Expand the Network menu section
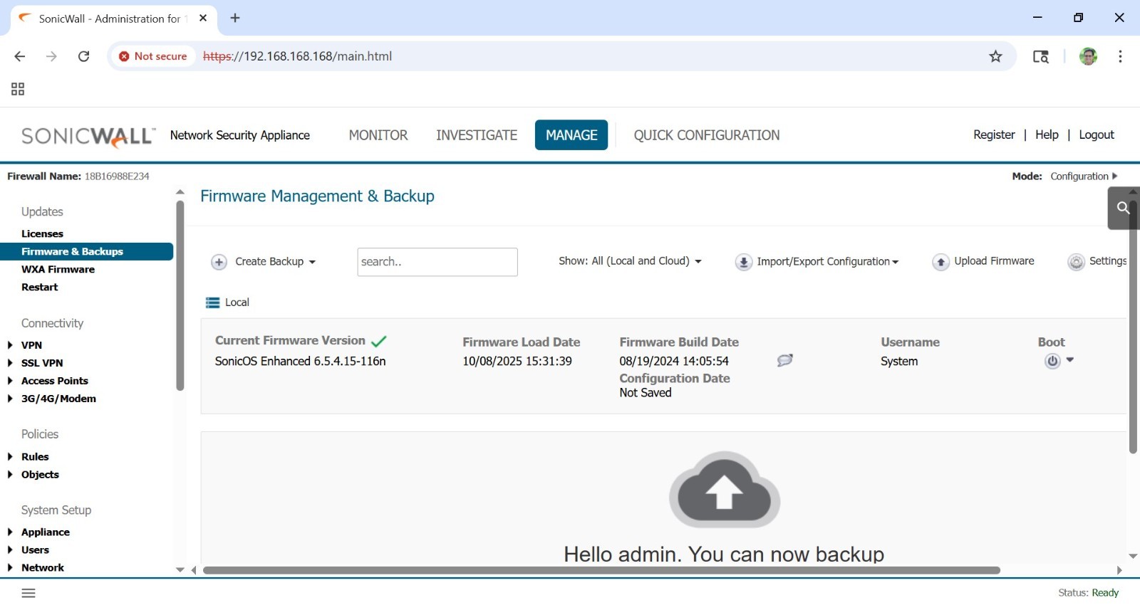This screenshot has height=605, width=1140. pos(10,568)
